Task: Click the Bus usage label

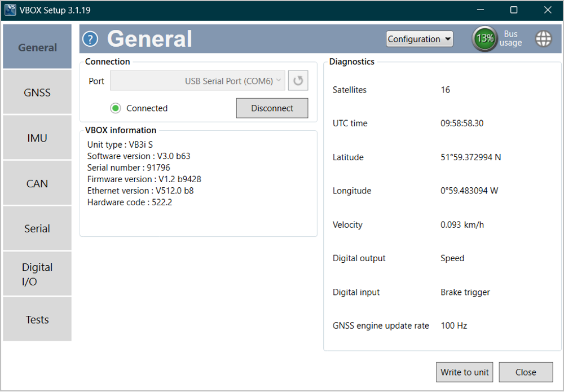Action: (x=510, y=38)
